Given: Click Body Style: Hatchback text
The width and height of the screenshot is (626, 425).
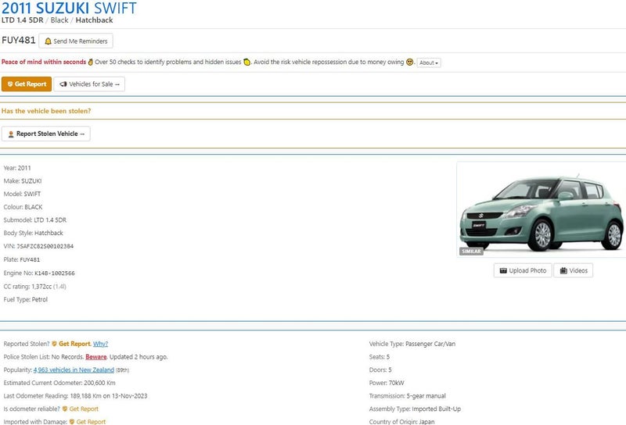Looking at the screenshot, I should [33, 233].
